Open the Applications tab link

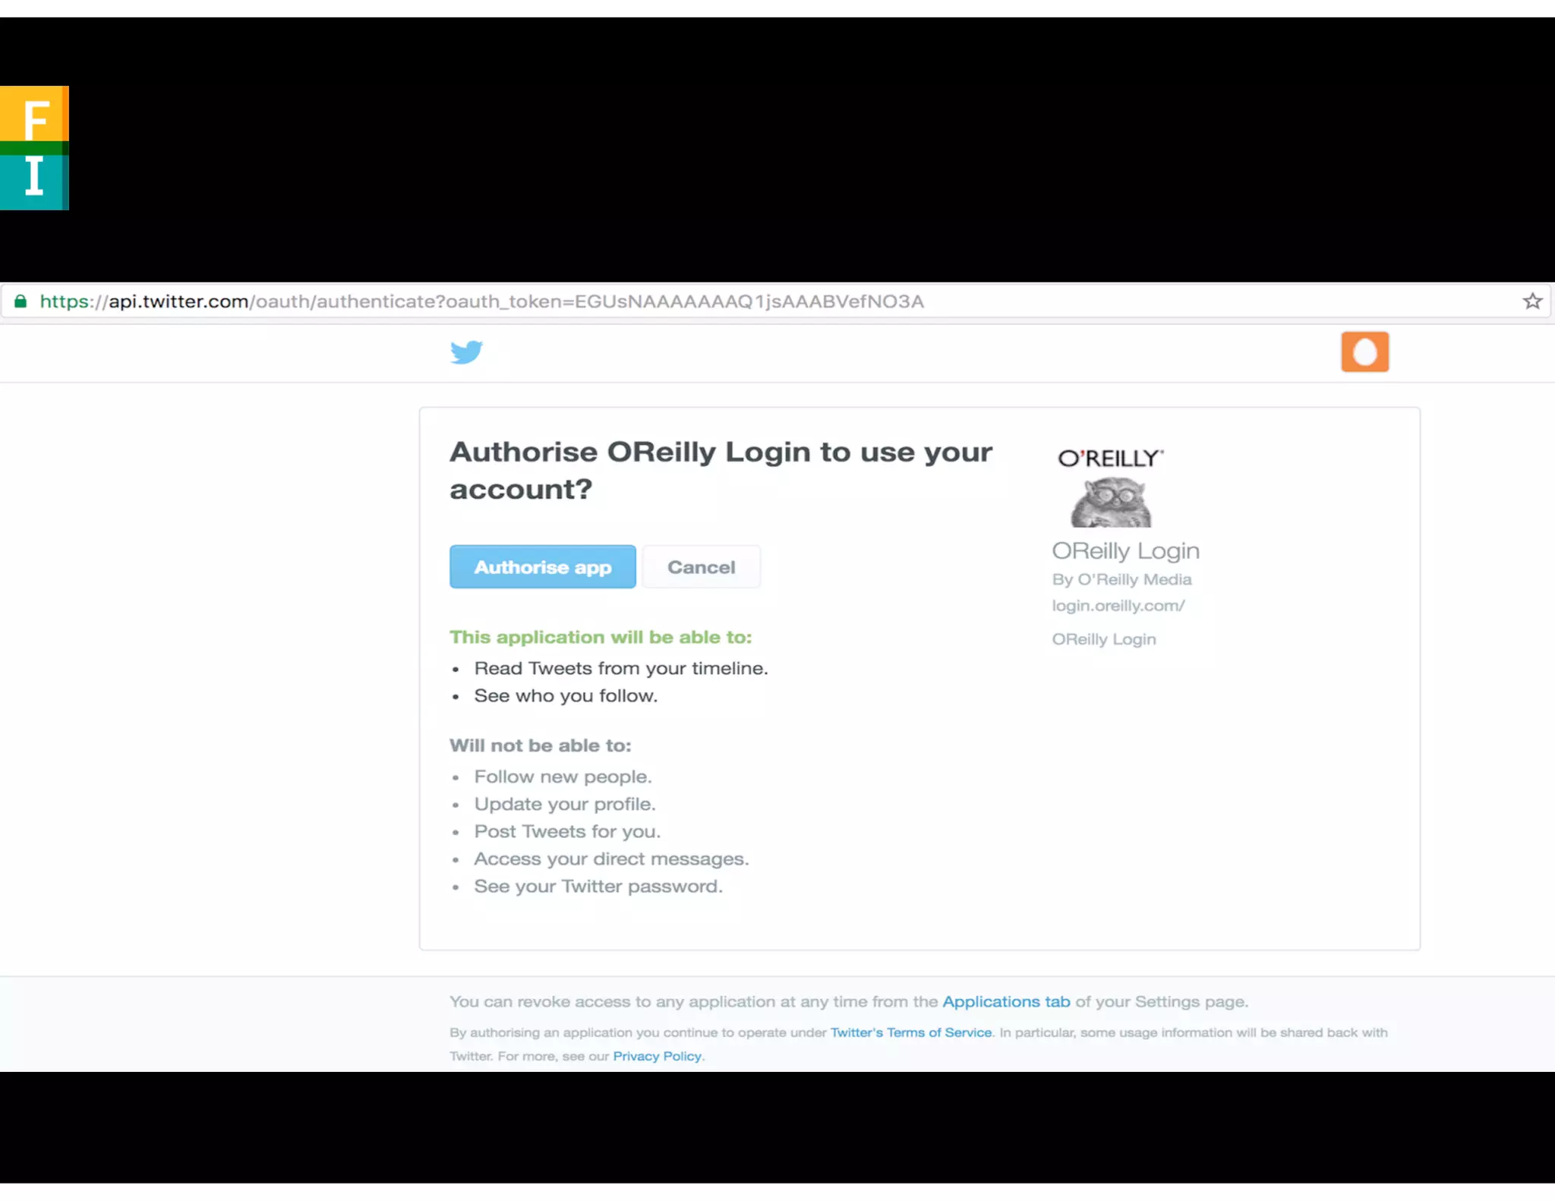coord(1006,1001)
